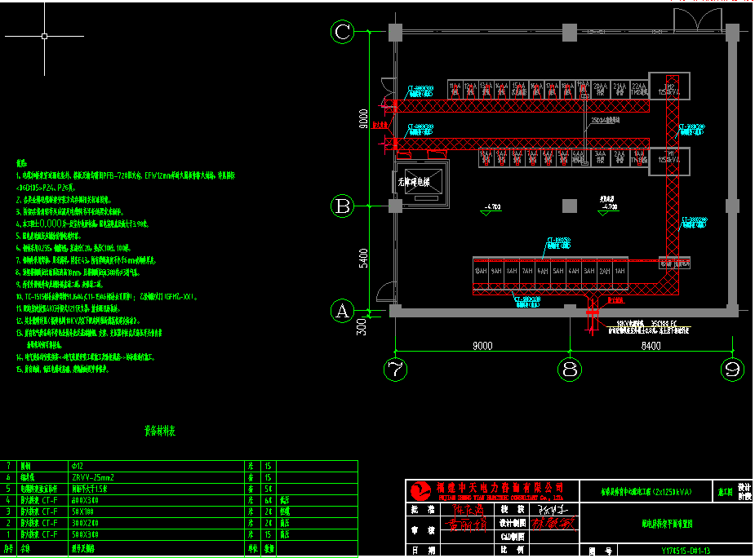Select the axis bubble labeled B

(342, 206)
